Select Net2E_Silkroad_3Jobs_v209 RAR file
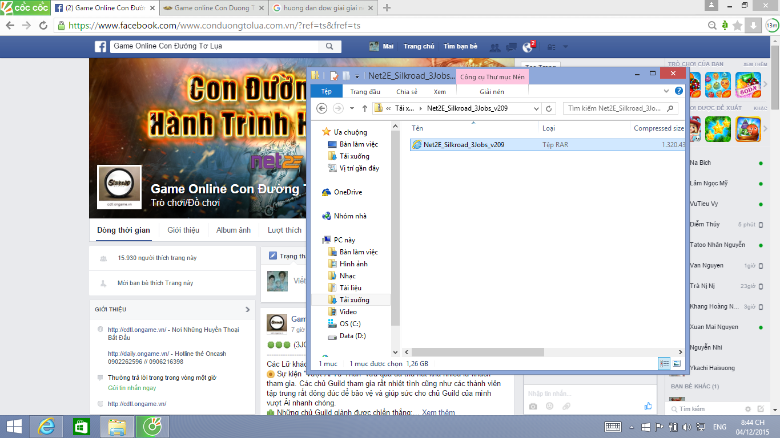Viewport: 780px width, 438px height. 548,145
